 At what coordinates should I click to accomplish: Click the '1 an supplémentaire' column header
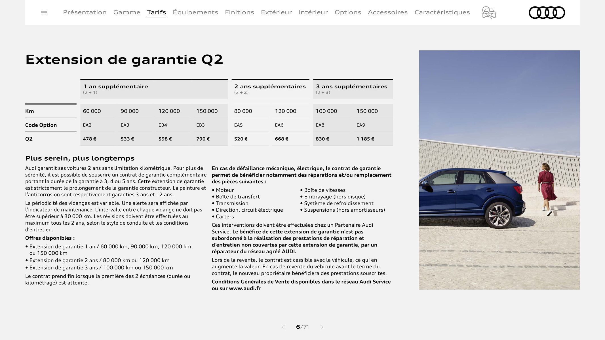coord(154,89)
